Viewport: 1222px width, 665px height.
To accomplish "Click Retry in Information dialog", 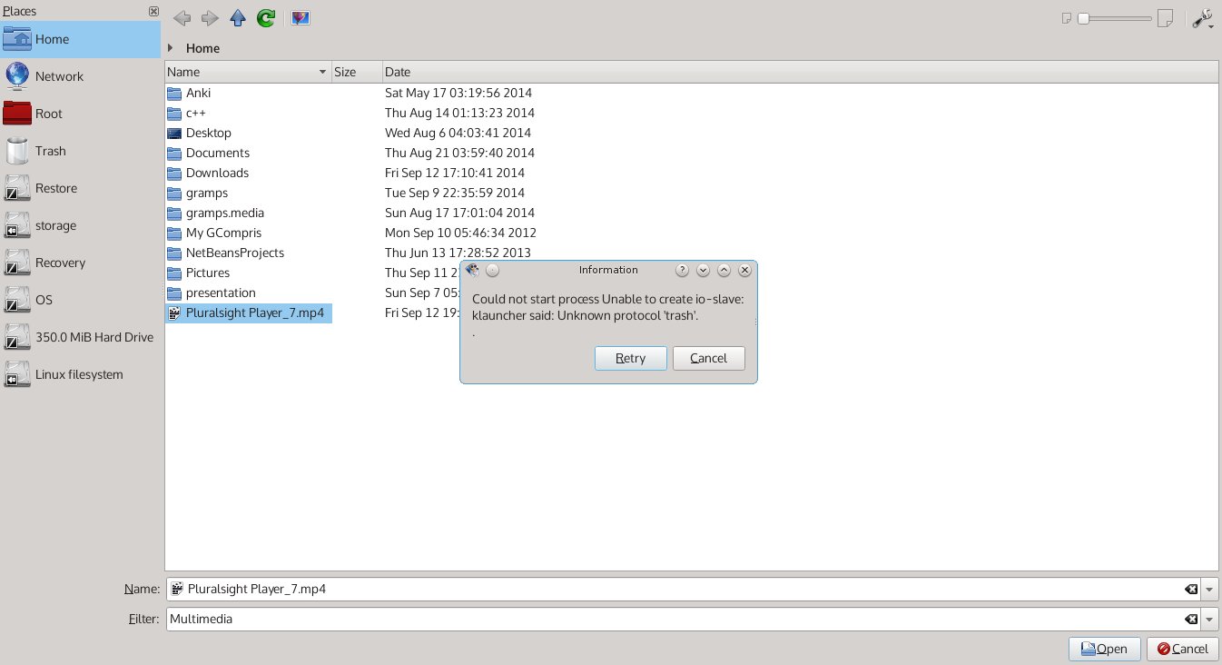I will [631, 358].
